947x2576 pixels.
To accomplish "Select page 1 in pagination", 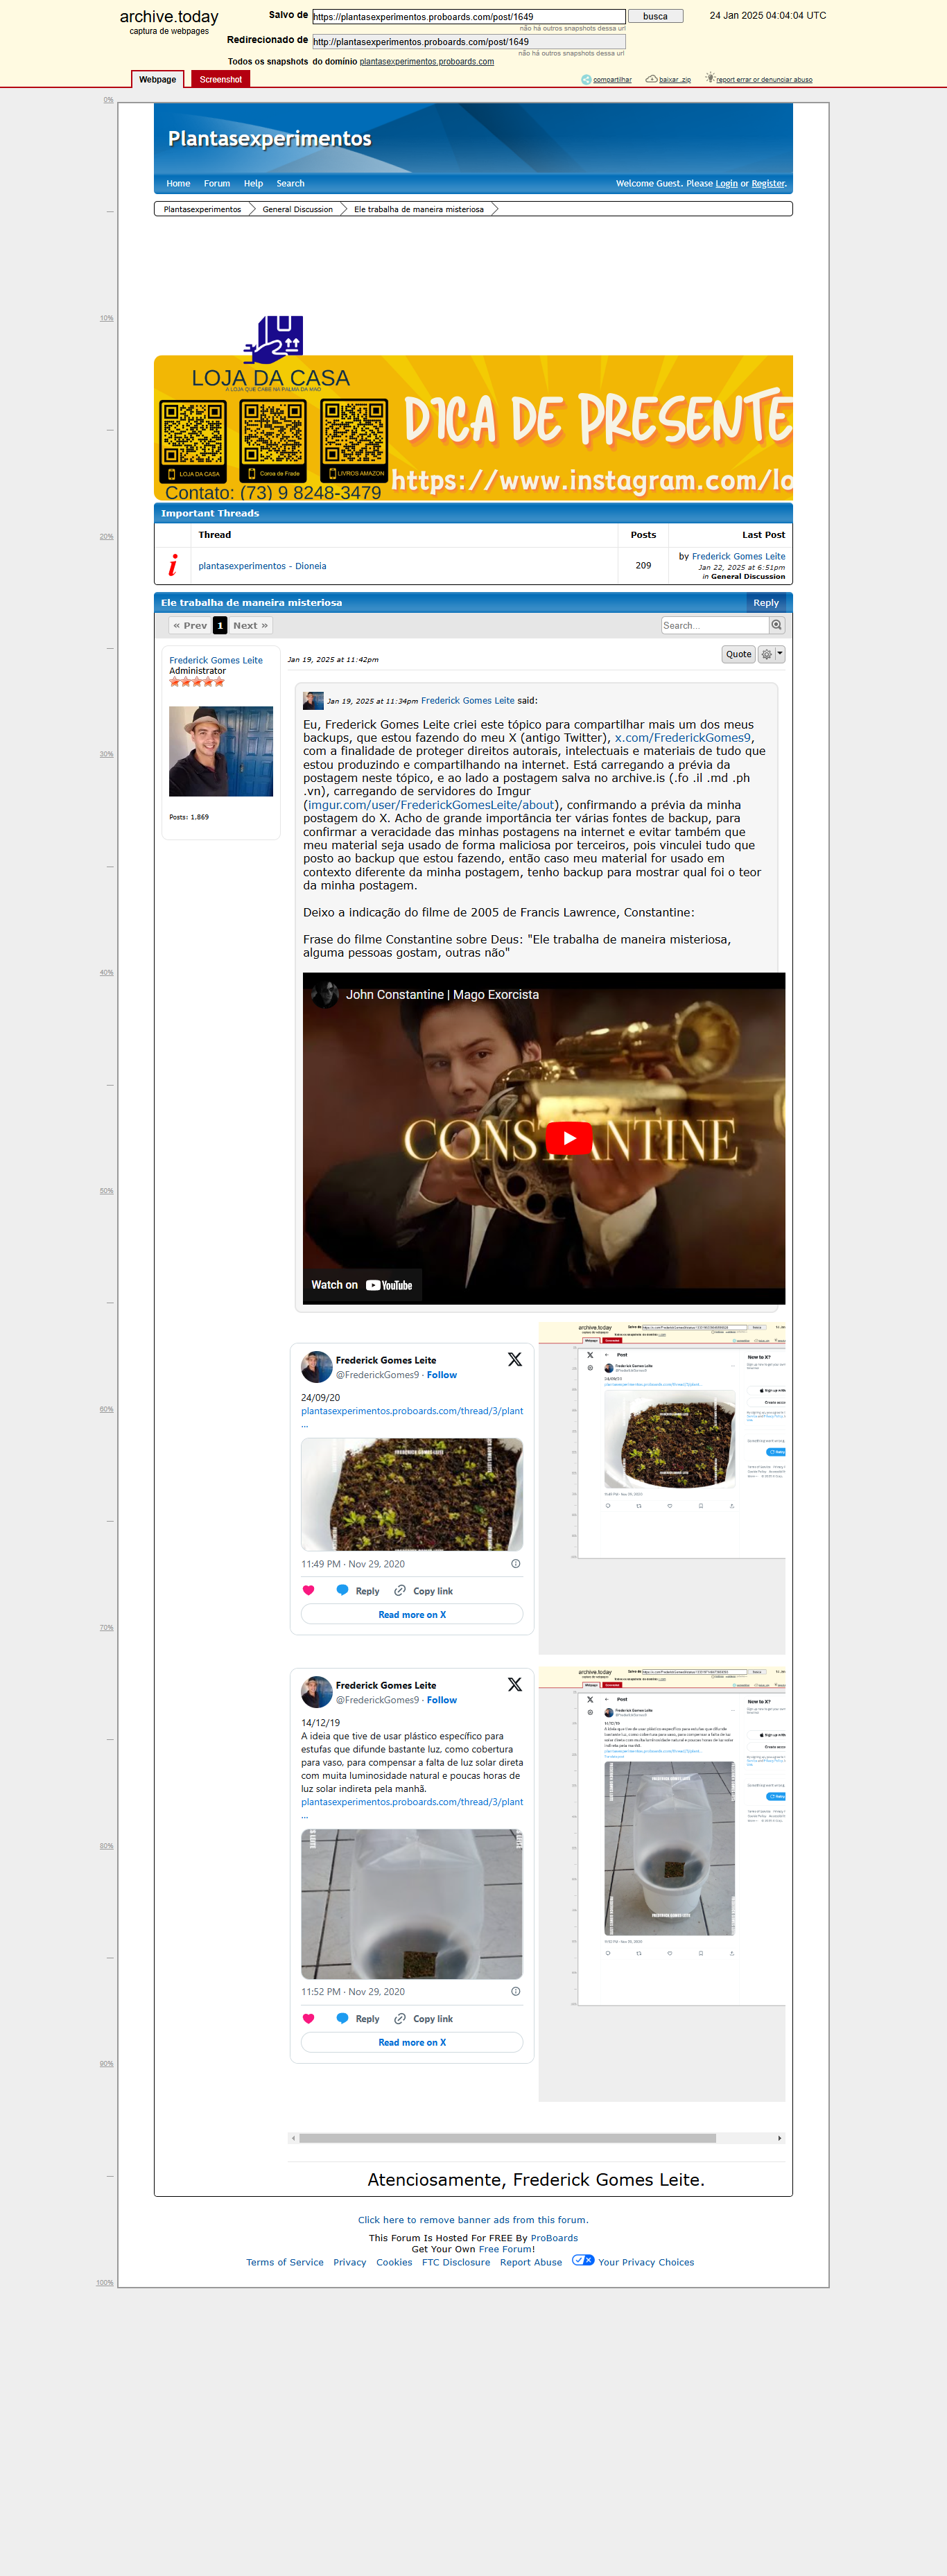I will pyautogui.click(x=220, y=625).
